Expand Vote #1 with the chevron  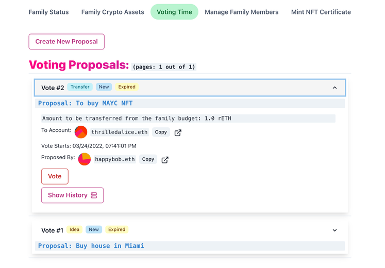tap(334, 230)
